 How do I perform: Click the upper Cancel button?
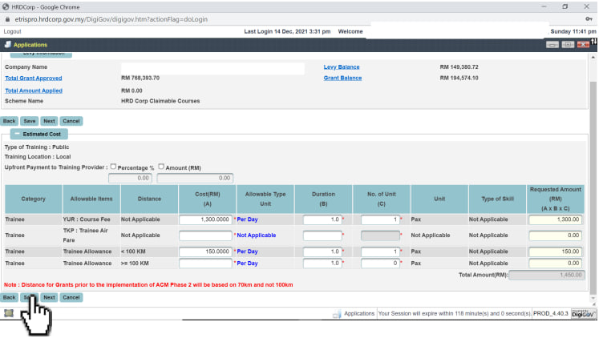pos(71,121)
